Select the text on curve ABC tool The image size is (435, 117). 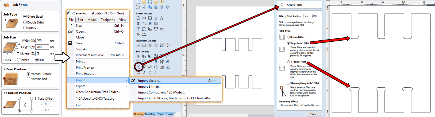click(162, 29)
